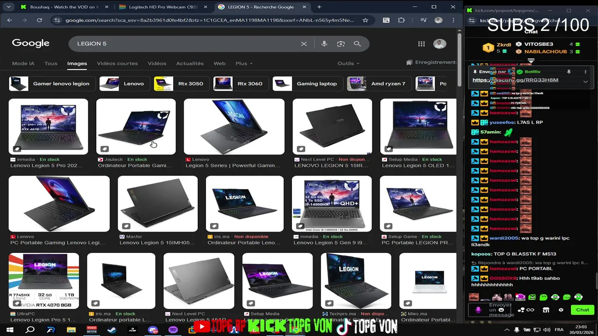
Task: Click into the LEGION 5 search field
Action: tap(187, 43)
